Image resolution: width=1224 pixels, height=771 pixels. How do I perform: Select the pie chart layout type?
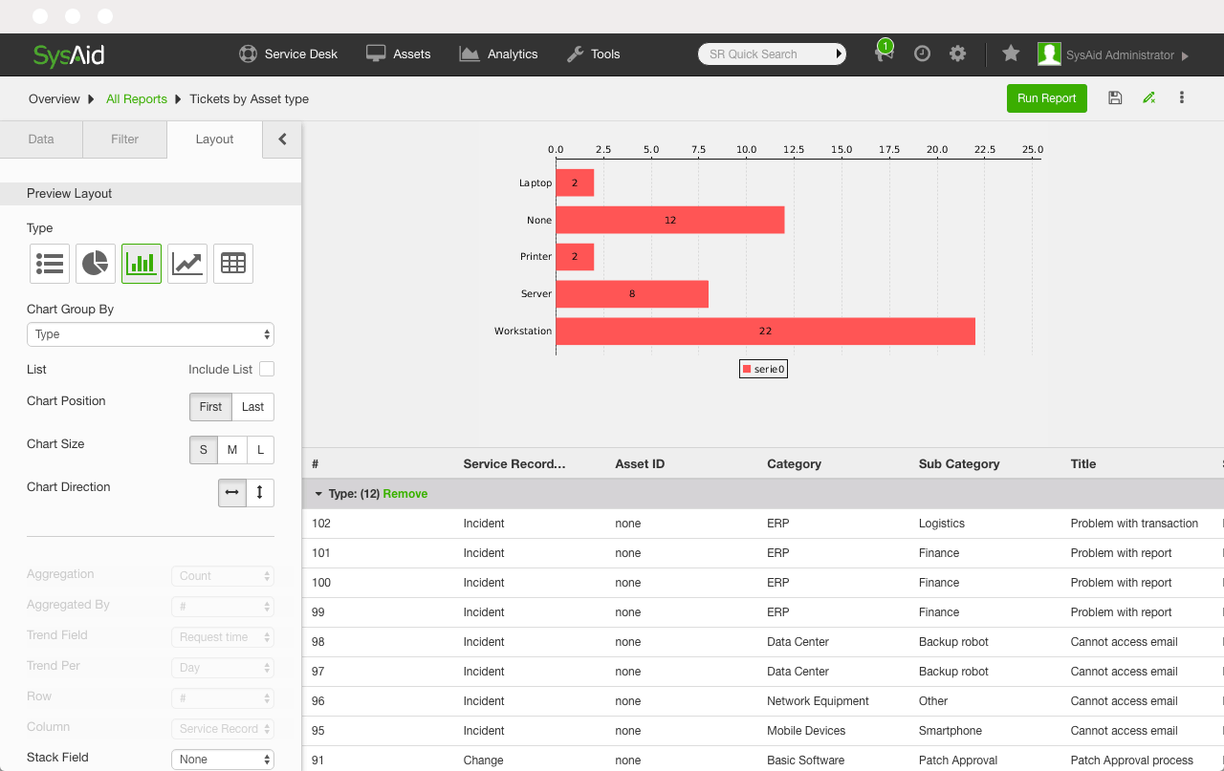[x=96, y=264]
